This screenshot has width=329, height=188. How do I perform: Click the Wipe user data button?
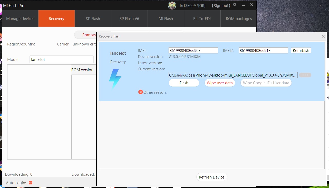(220, 83)
